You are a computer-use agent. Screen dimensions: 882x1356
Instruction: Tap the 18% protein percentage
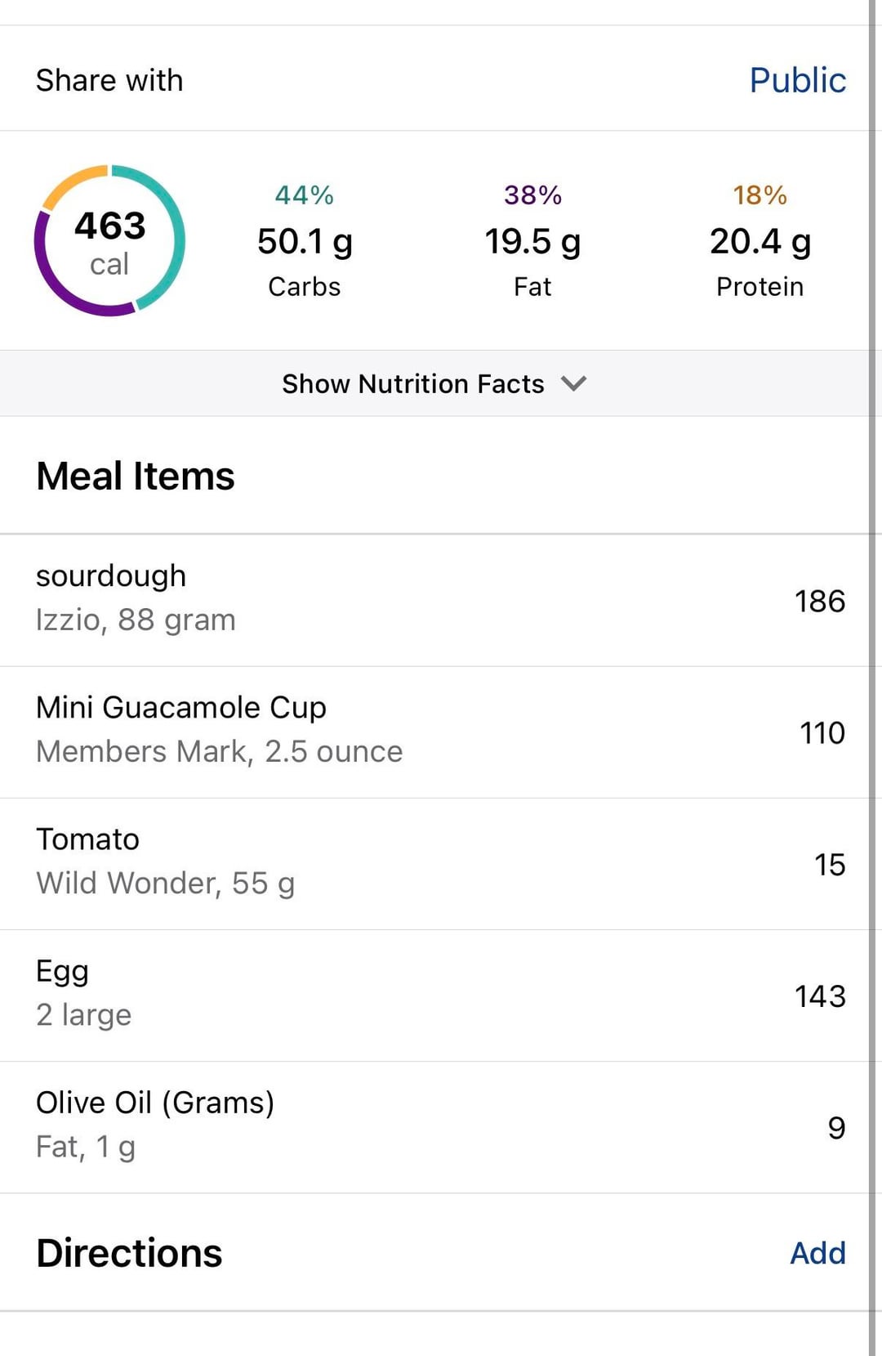(x=759, y=195)
